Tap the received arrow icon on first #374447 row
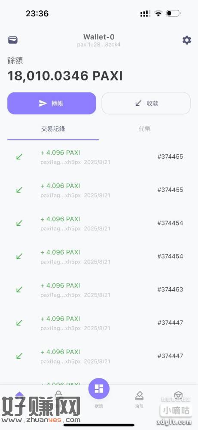 pos(19,323)
